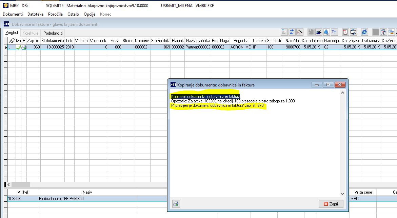Select the Pregled tab
Image resolution: width=397 pixels, height=218 pixels.
[x=12, y=33]
